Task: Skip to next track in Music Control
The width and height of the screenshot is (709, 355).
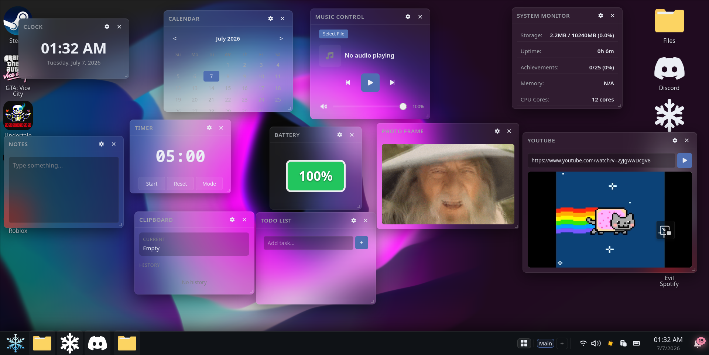Action: (392, 83)
